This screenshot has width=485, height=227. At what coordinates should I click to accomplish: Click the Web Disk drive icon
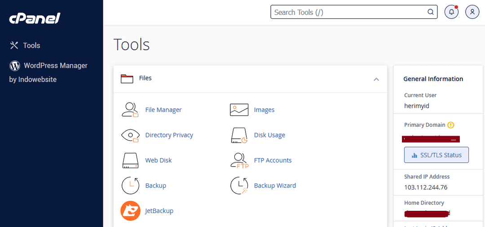click(130, 160)
